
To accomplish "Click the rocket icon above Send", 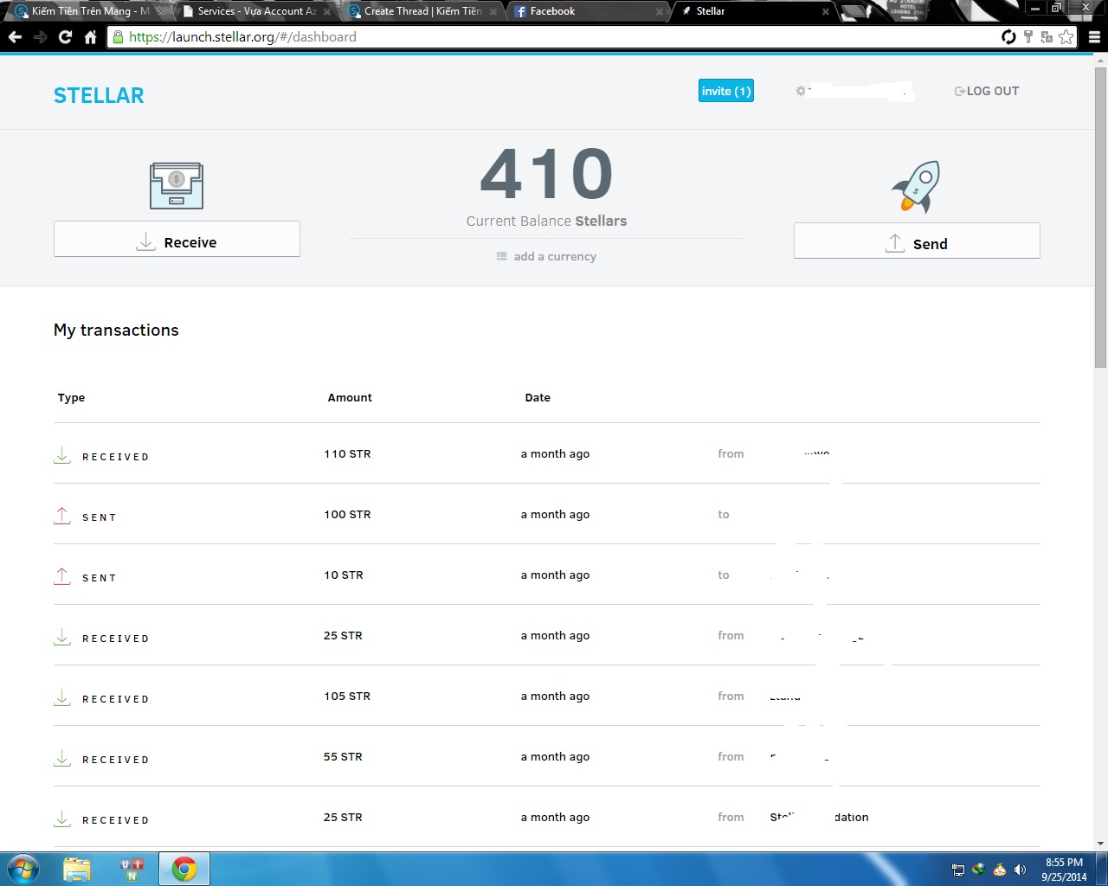I will [916, 186].
